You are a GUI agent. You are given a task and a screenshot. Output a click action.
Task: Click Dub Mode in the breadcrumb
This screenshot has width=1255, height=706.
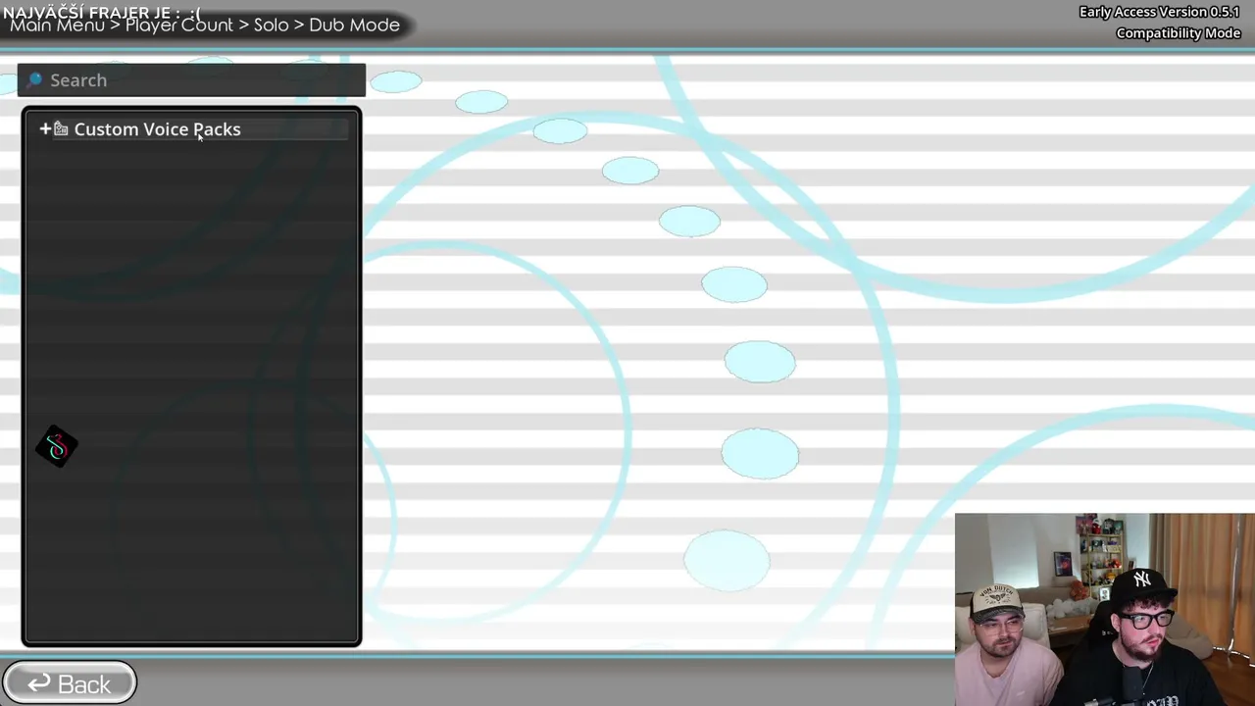tap(354, 25)
